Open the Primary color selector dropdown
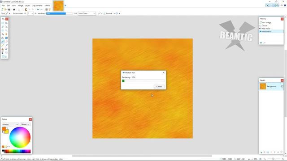Screen dimensions: 287x161 (x=10, y=124)
